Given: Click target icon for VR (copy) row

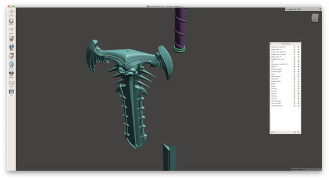Looking at the screenshot, I should tap(294, 89).
